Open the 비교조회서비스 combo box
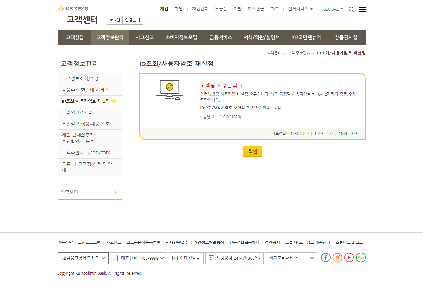 [291, 258]
